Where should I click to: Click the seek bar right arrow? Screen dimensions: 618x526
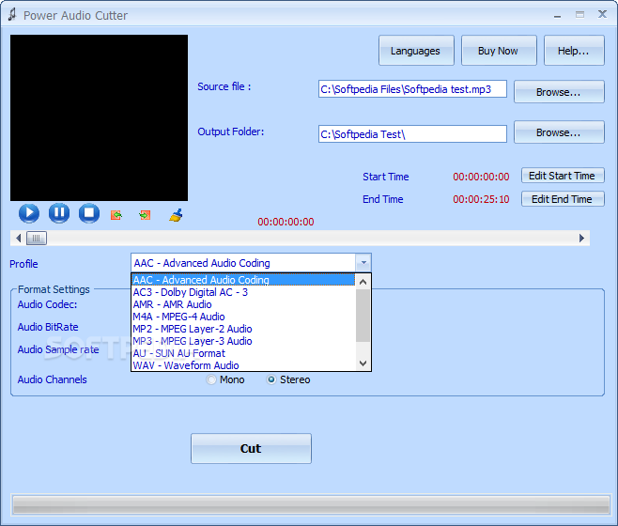(x=581, y=239)
